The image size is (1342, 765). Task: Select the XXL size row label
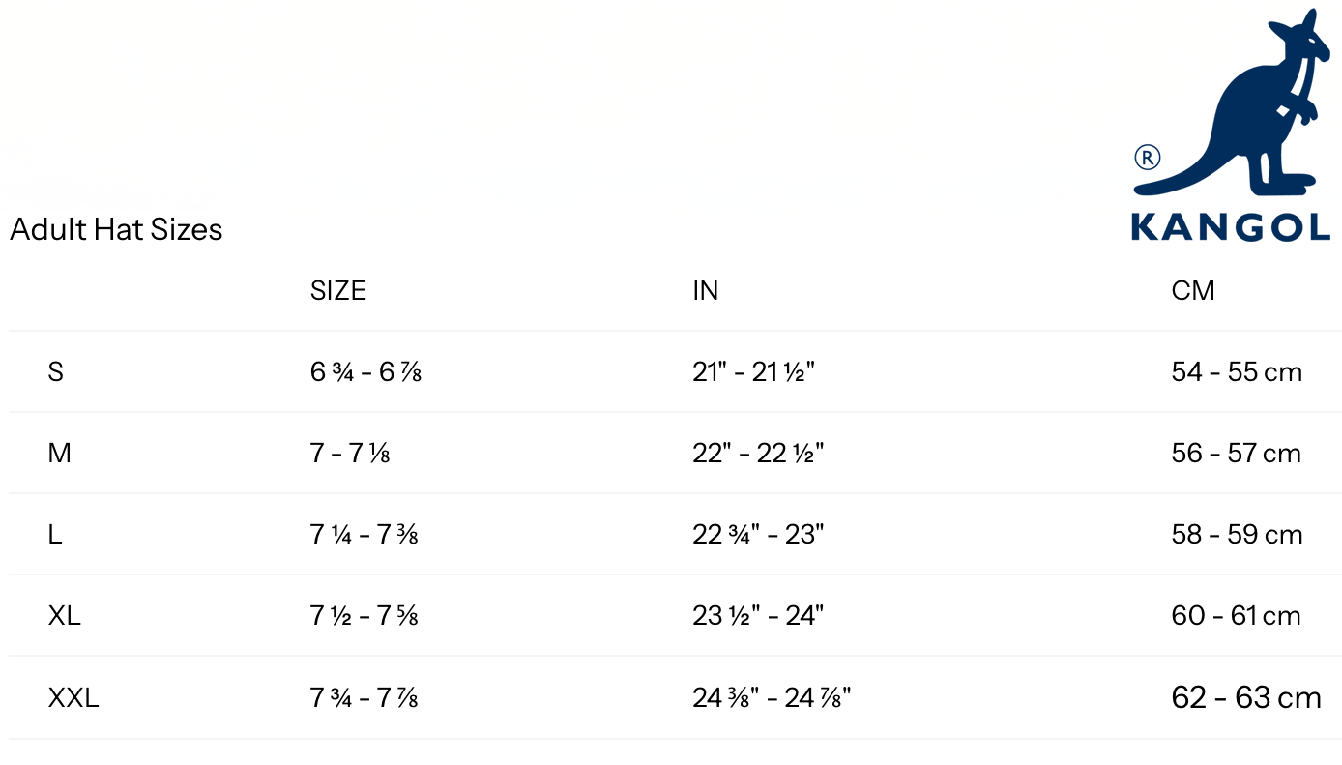(x=73, y=697)
